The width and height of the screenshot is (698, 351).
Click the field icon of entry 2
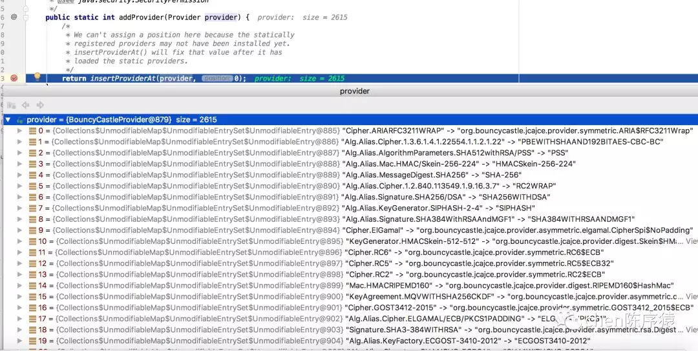(x=32, y=153)
